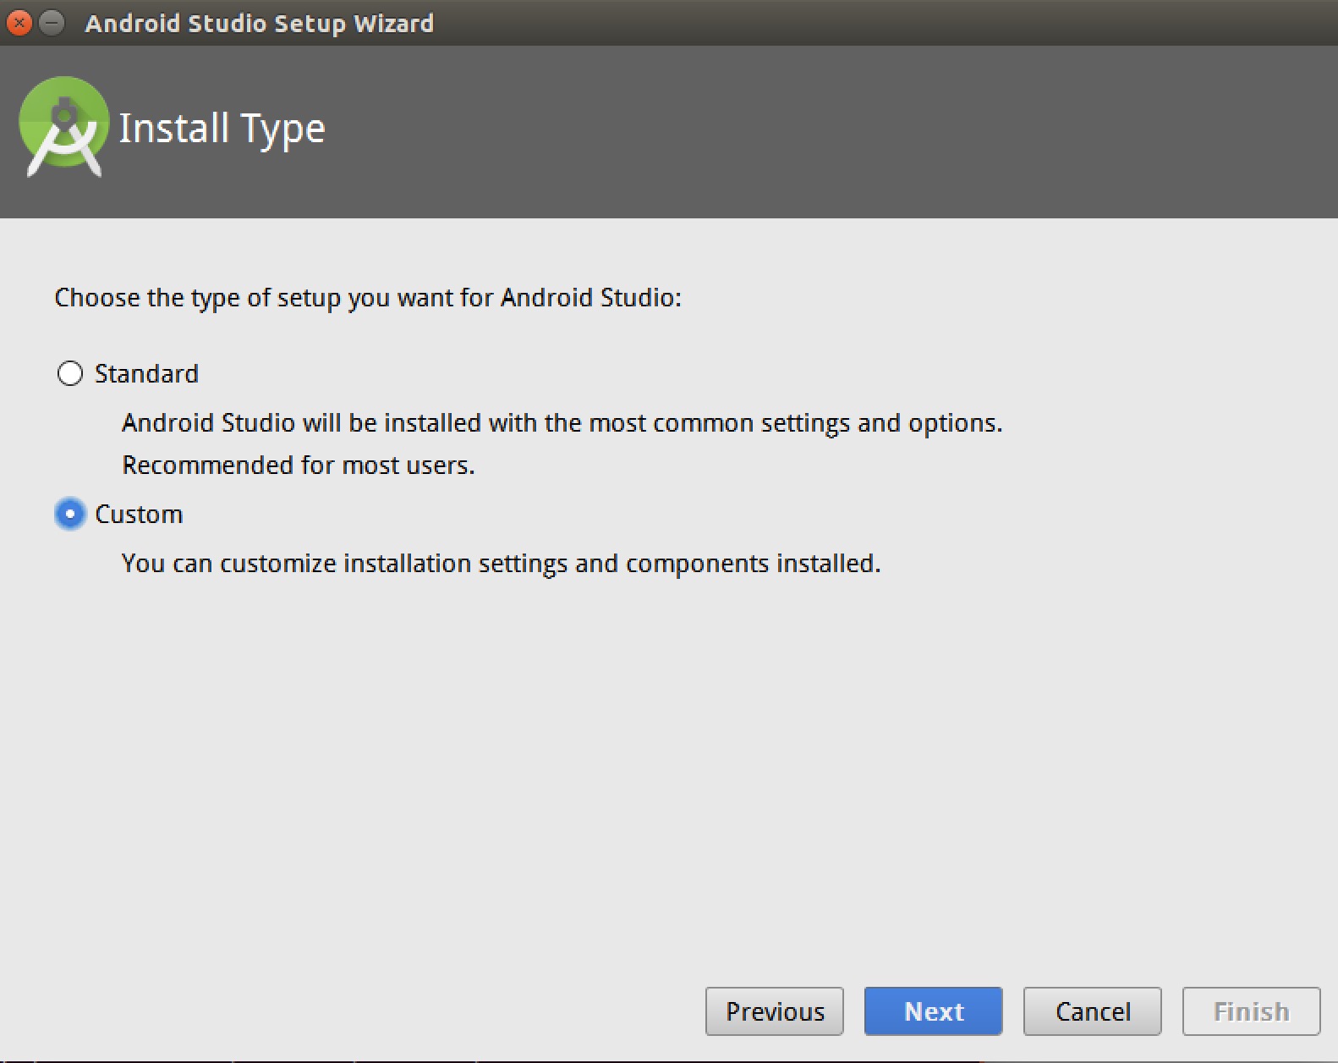The image size is (1338, 1063).
Task: Minimize the Setup Wizard window
Action: point(52,23)
